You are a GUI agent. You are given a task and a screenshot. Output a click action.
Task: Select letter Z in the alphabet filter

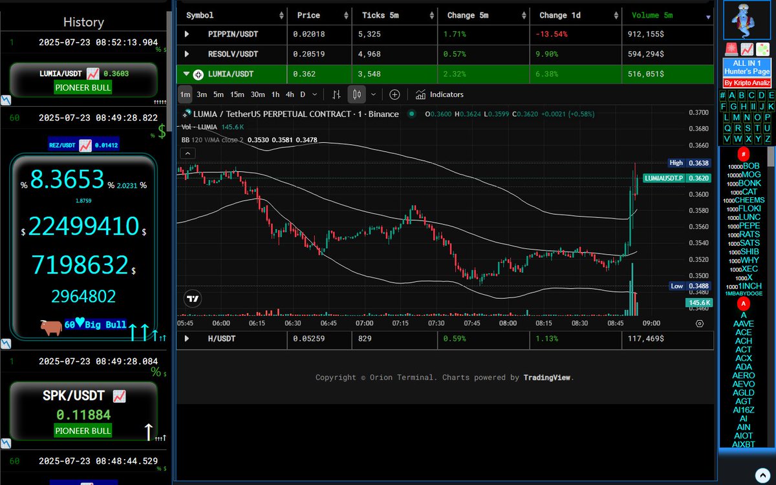click(768, 139)
